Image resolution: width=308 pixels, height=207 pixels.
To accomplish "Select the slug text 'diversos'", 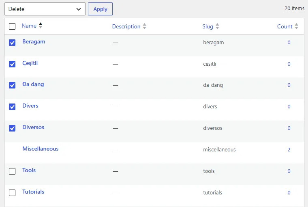I will [x=212, y=128].
